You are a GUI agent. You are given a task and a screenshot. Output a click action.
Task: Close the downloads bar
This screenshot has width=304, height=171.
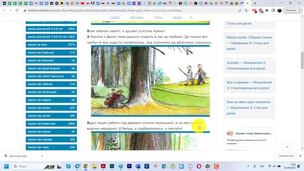300,156
